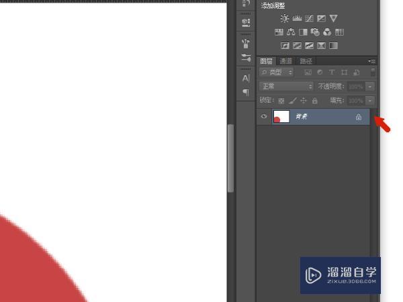Click the 添加调整 heading text

(x=273, y=5)
